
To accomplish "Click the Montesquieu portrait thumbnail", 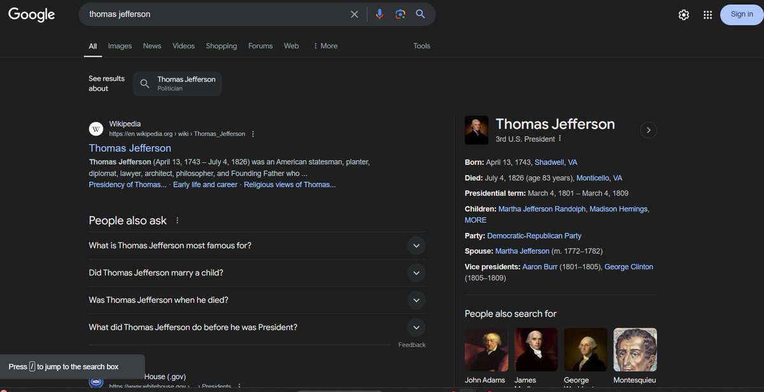I will coord(635,349).
